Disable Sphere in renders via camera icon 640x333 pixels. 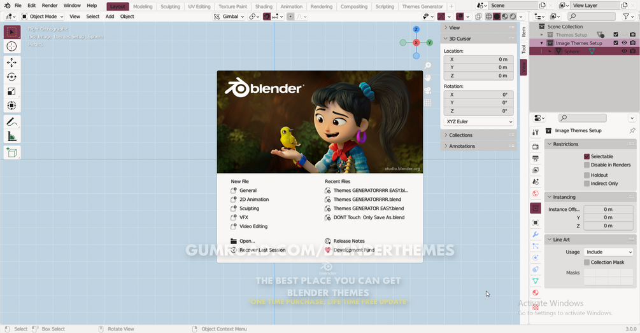pyautogui.click(x=632, y=51)
